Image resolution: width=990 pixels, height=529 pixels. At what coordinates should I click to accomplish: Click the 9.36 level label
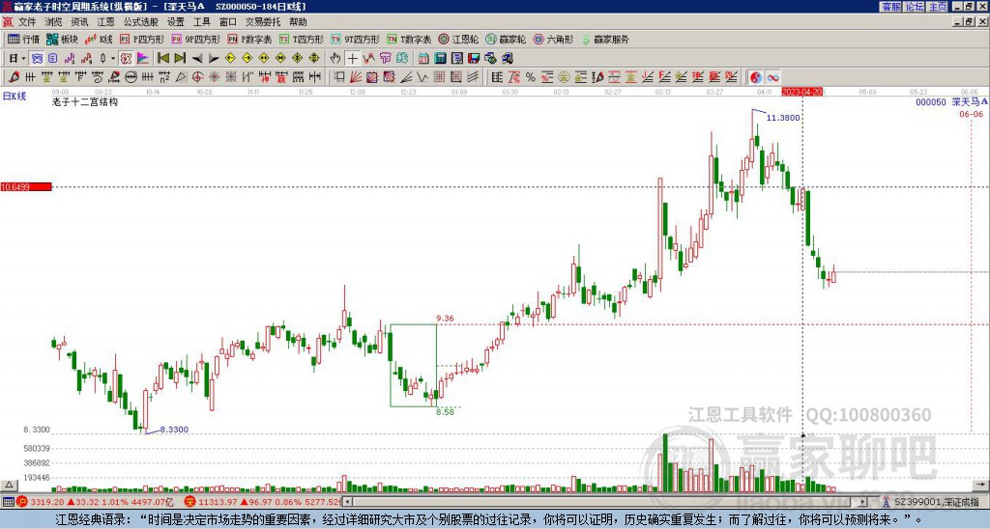click(x=445, y=319)
